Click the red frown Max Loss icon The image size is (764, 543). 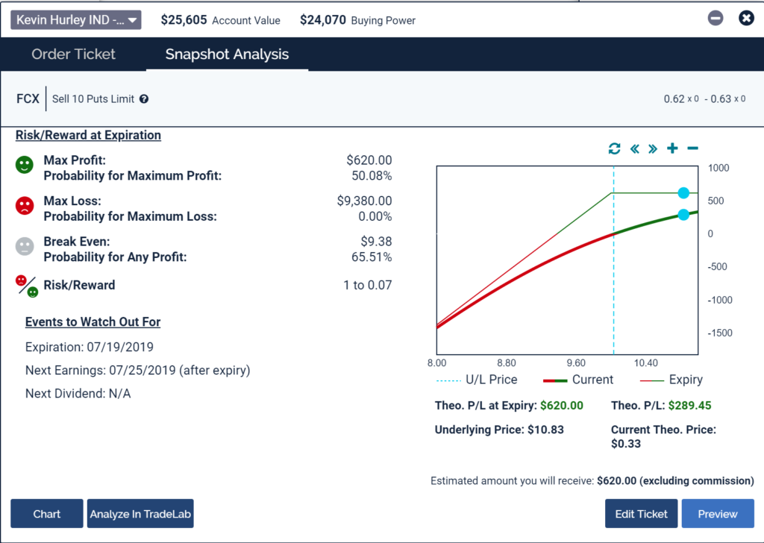[25, 207]
